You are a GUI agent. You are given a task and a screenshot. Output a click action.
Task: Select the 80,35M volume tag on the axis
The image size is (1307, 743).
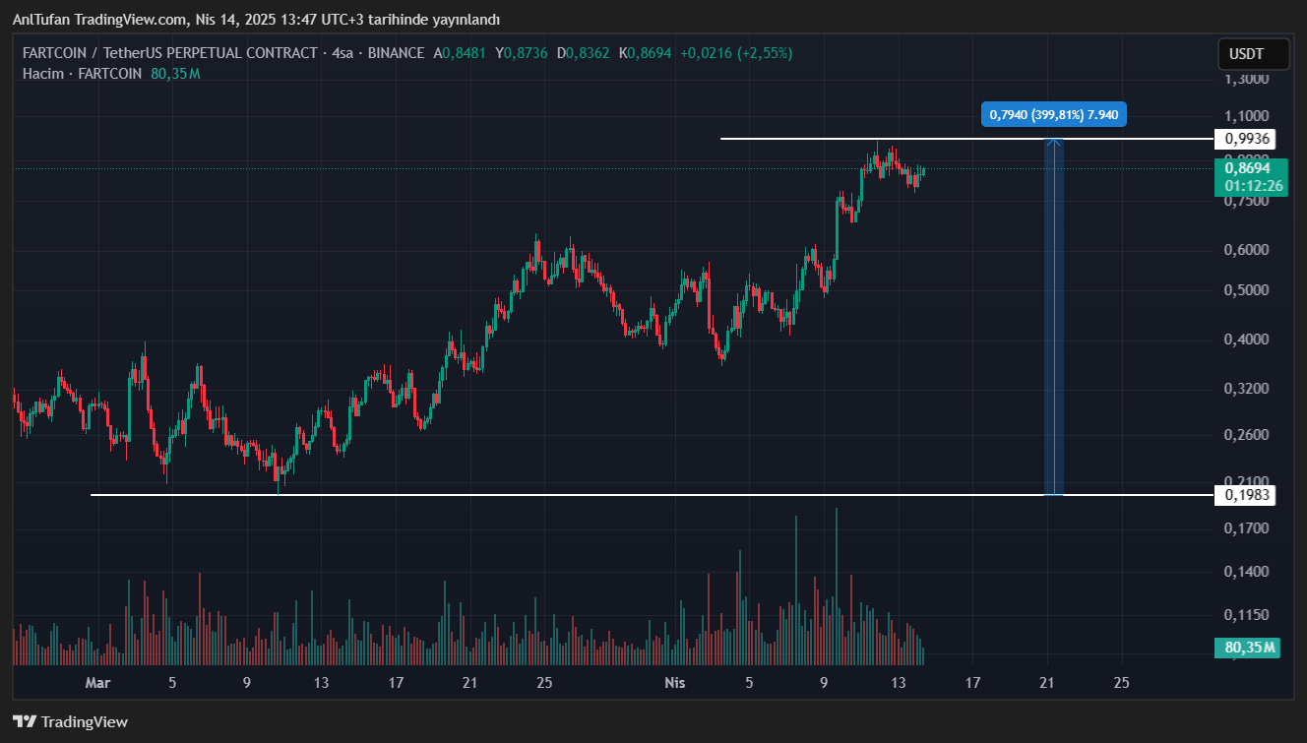(x=1250, y=648)
